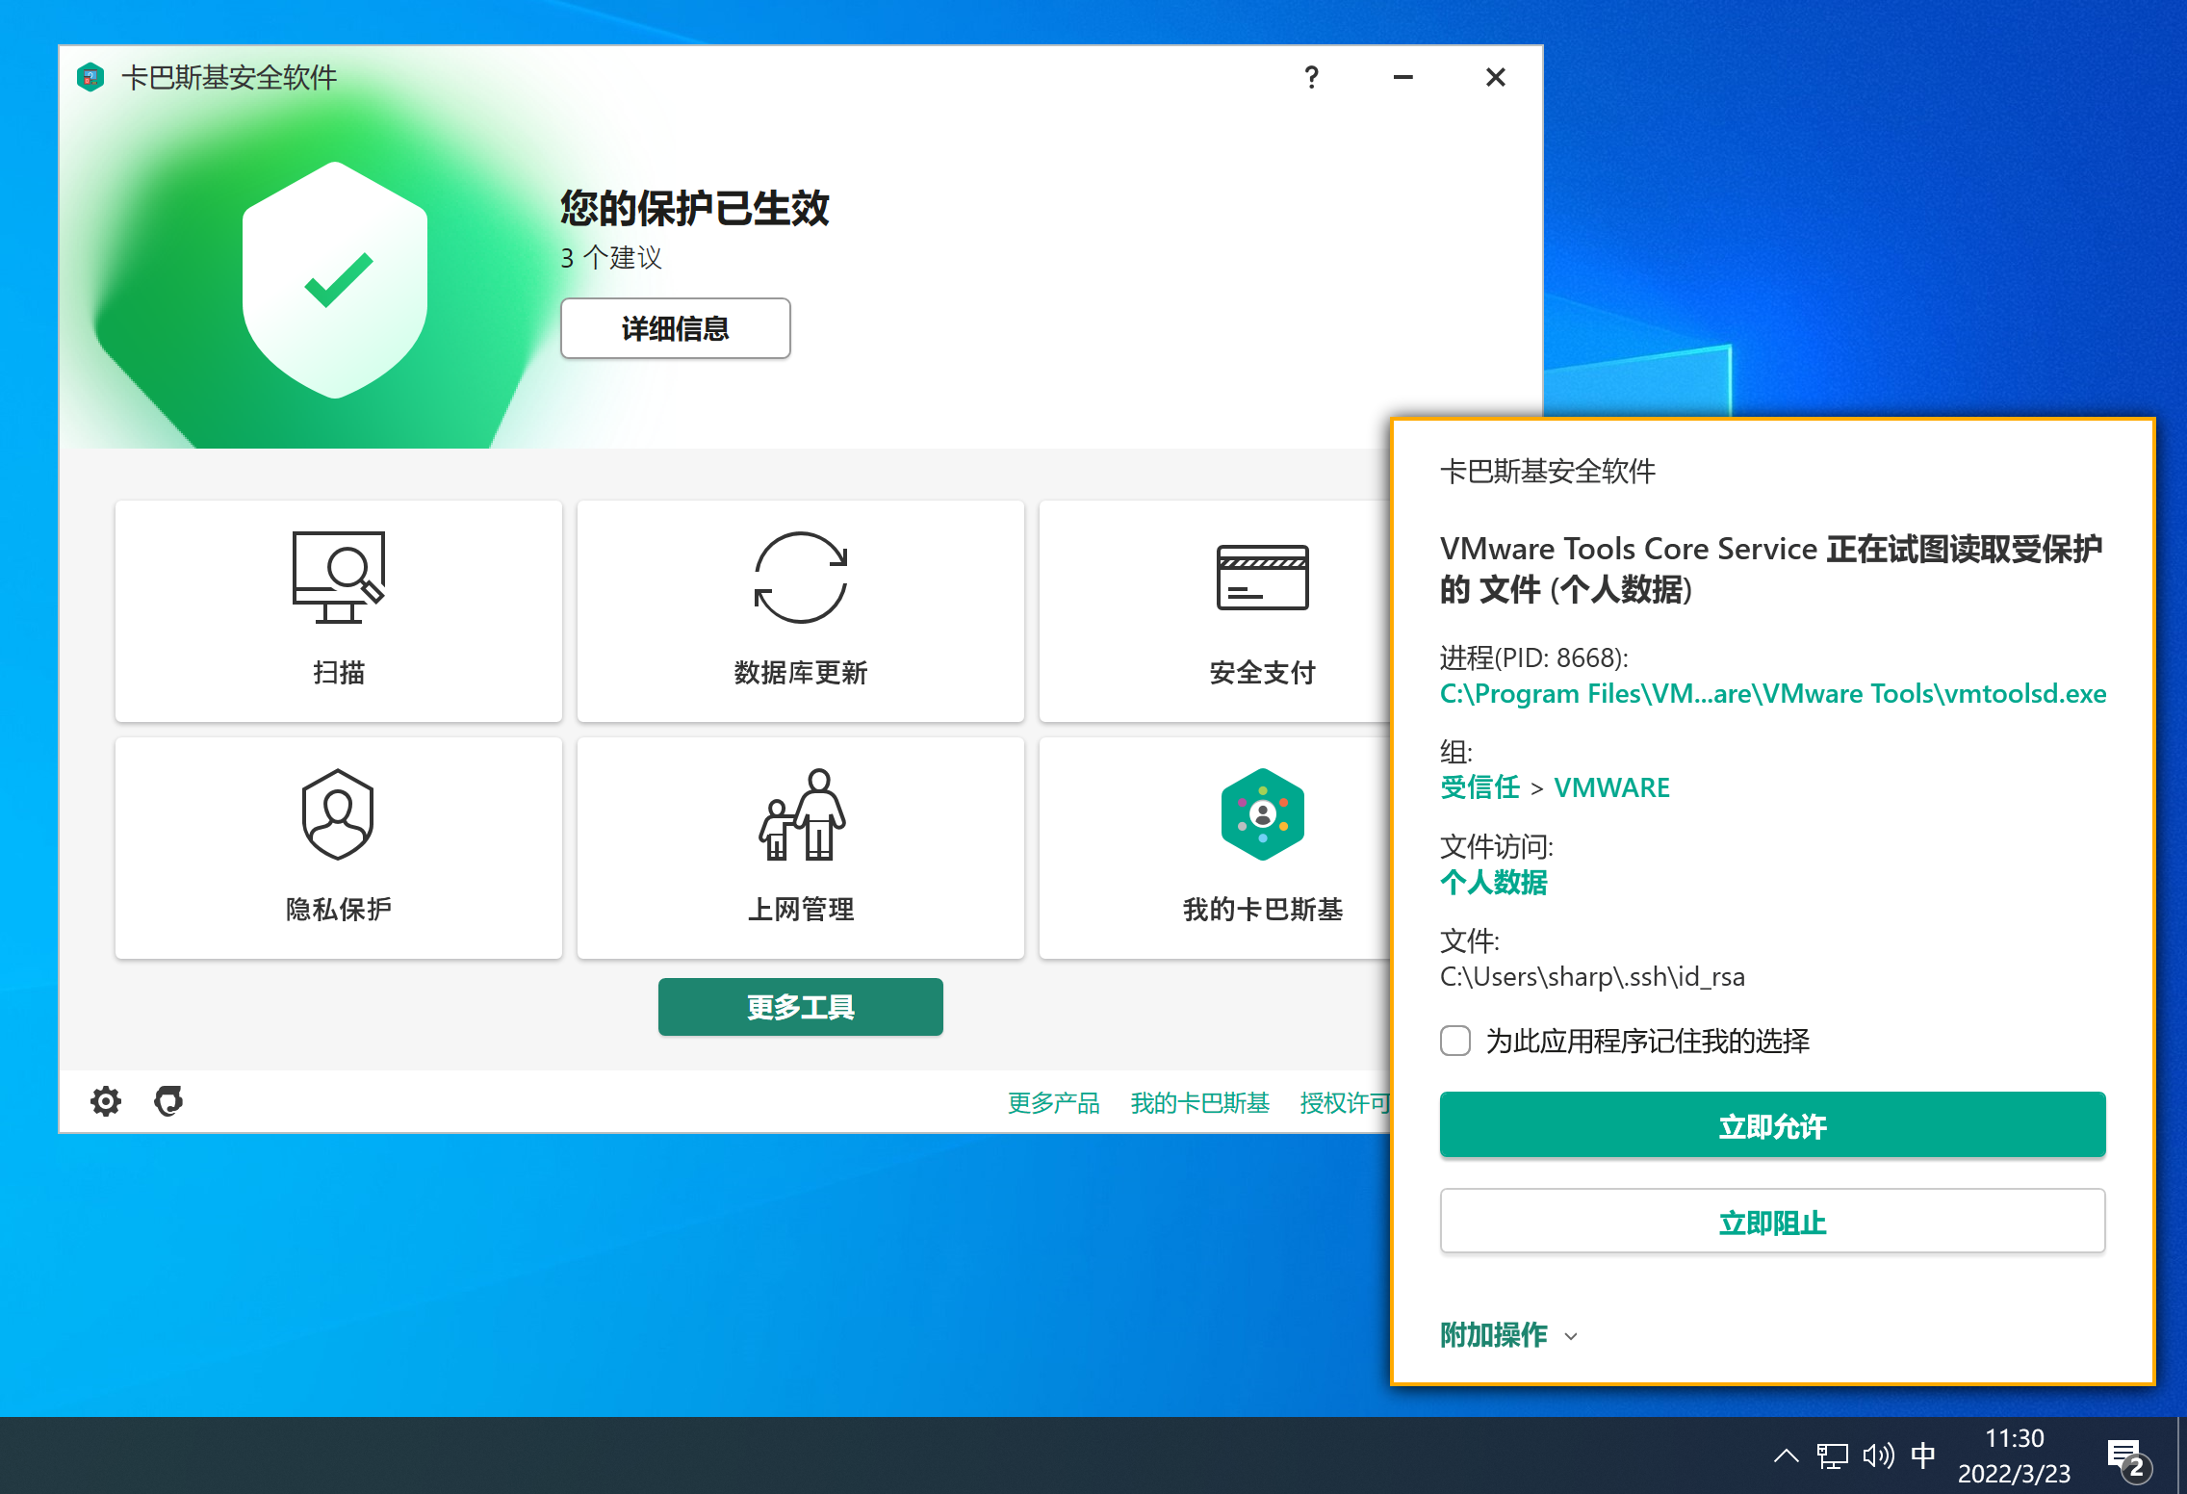Check 为此应用程序记住我的选择 checkbox

tap(1455, 1041)
